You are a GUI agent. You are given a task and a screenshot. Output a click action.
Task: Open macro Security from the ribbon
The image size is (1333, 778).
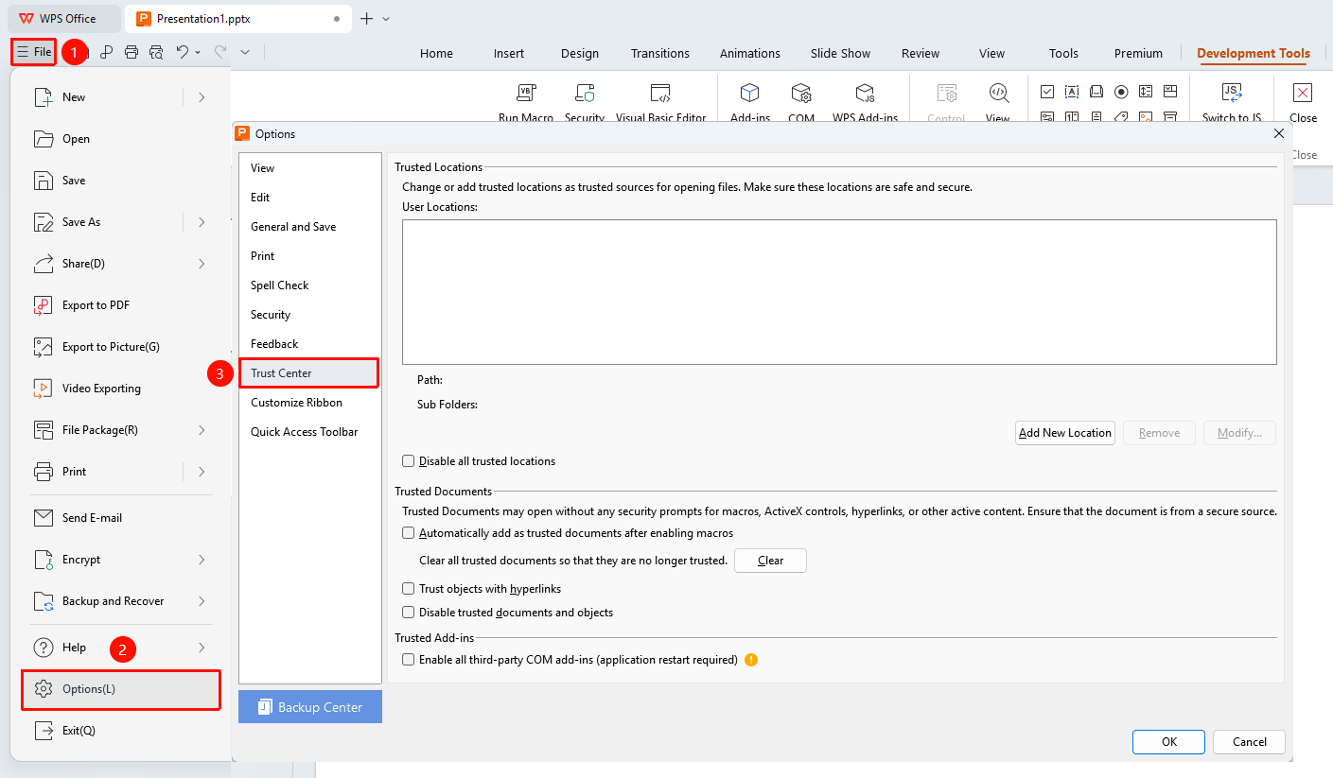pos(585,93)
